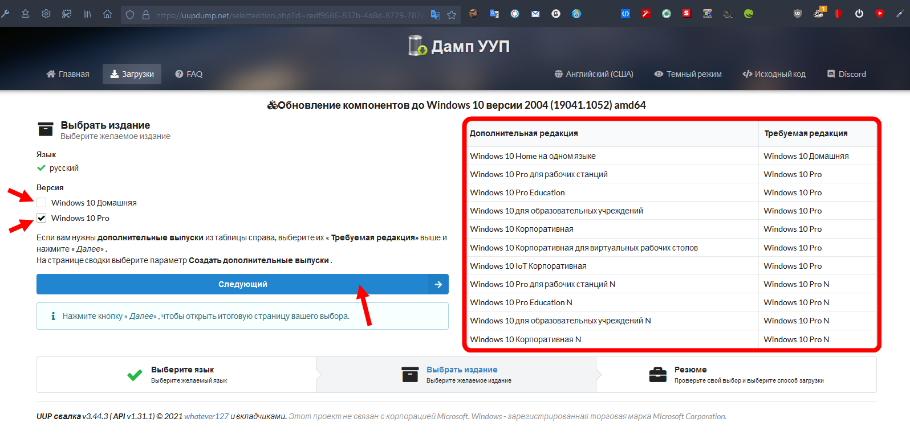
Task: Click the red magic wand extension icon
Action: click(646, 14)
